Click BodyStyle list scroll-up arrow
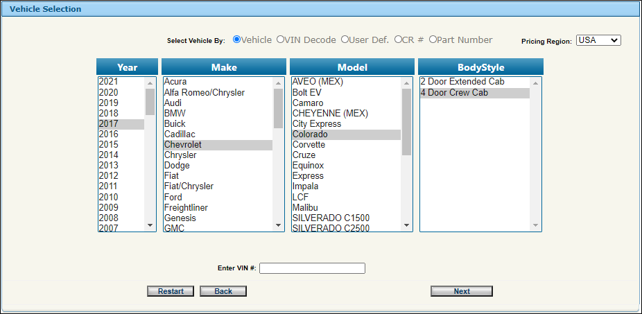This screenshot has height=314, width=642. [535, 83]
